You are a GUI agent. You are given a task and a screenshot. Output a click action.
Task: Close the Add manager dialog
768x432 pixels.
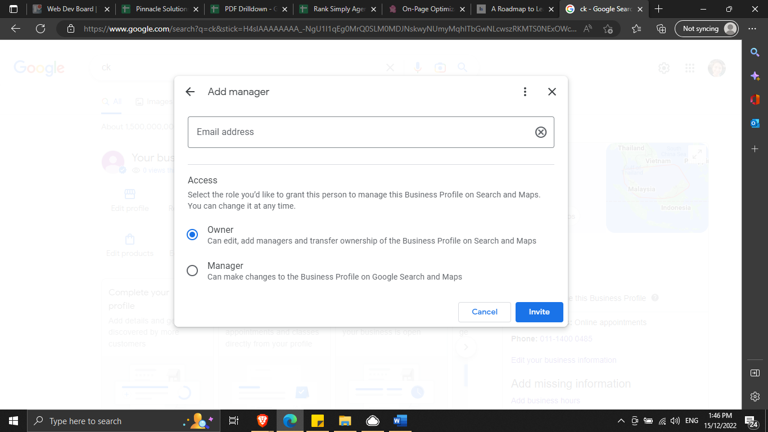tap(552, 92)
